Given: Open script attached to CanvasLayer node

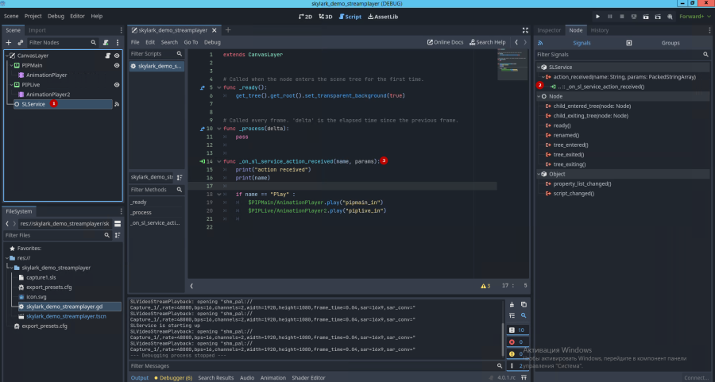Looking at the screenshot, I should pyautogui.click(x=108, y=56).
